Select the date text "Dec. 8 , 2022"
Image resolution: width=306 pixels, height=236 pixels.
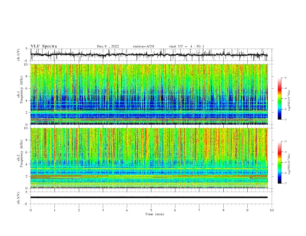pyautogui.click(x=108, y=46)
